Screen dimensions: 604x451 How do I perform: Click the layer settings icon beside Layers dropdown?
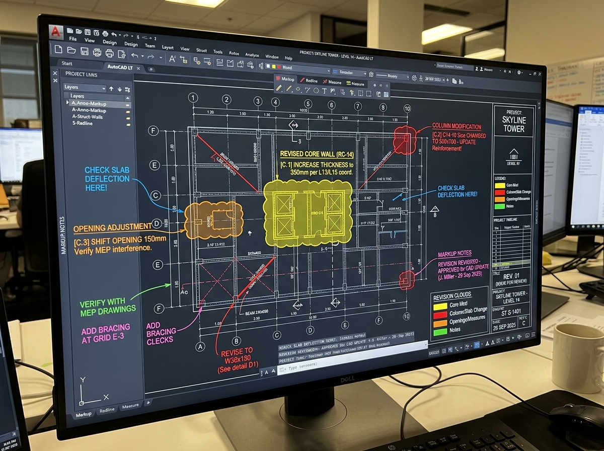click(127, 90)
